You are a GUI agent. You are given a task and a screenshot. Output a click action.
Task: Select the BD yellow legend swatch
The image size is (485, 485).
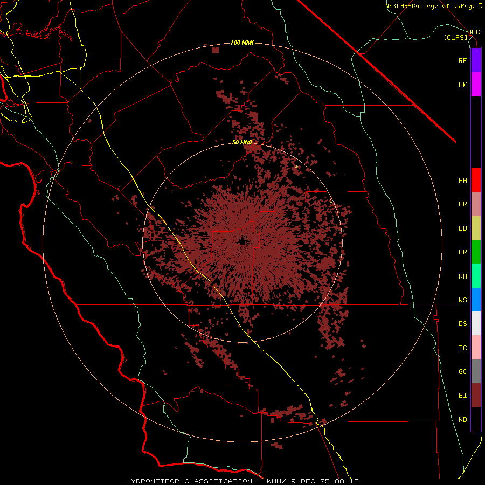coord(476,228)
